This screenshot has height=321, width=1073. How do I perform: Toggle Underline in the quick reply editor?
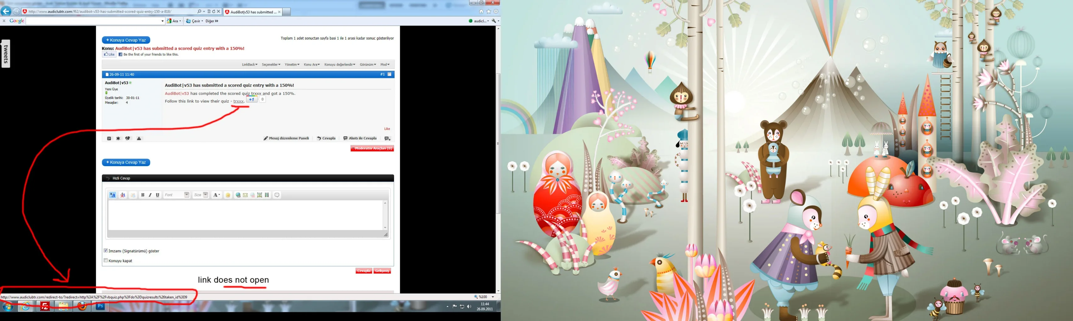pyautogui.click(x=157, y=195)
